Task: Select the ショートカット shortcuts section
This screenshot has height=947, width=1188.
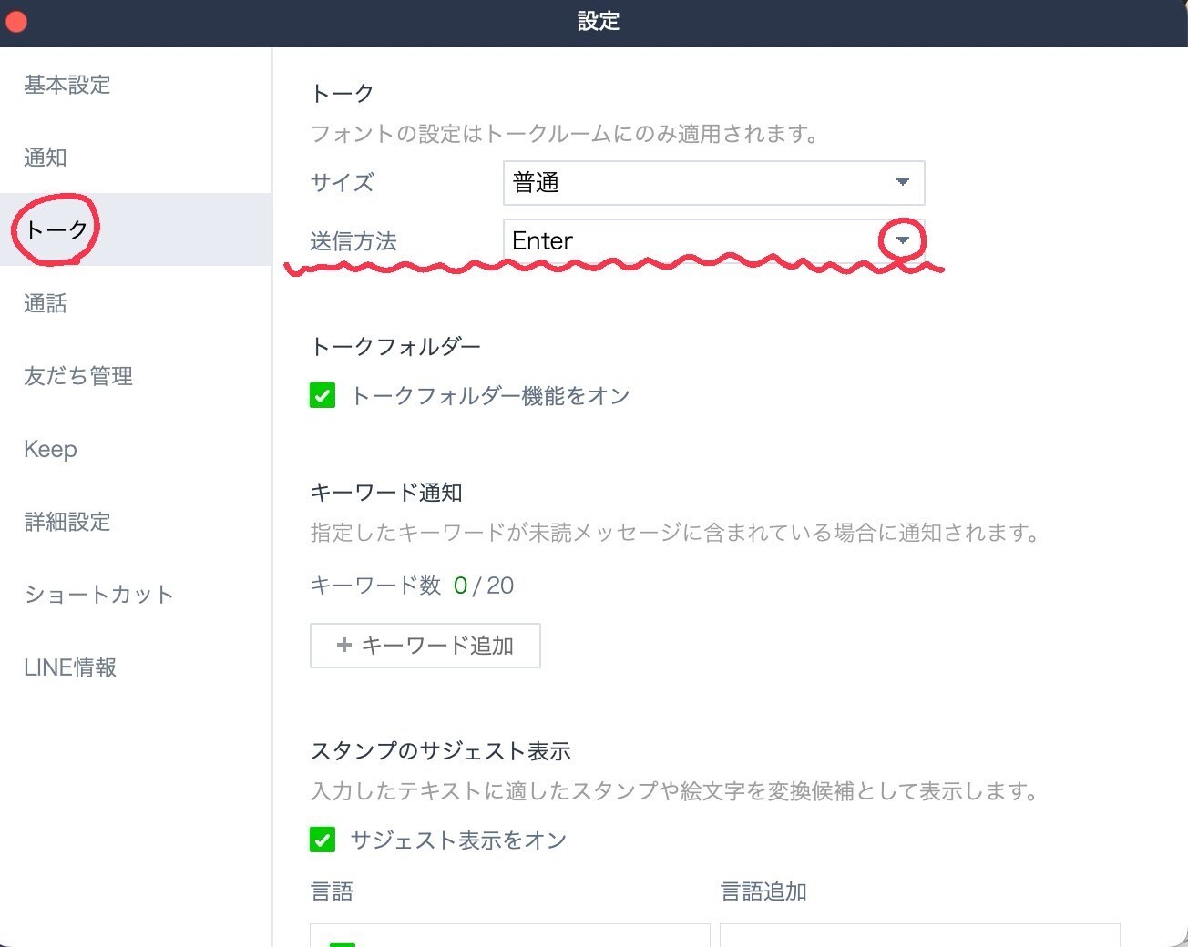Action: [98, 594]
